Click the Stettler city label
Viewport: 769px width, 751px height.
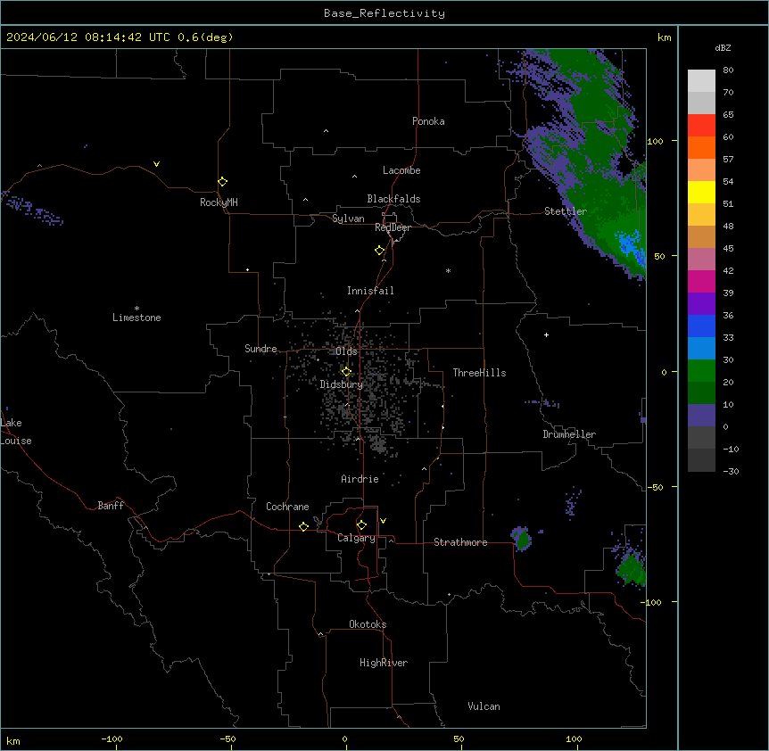click(x=566, y=211)
